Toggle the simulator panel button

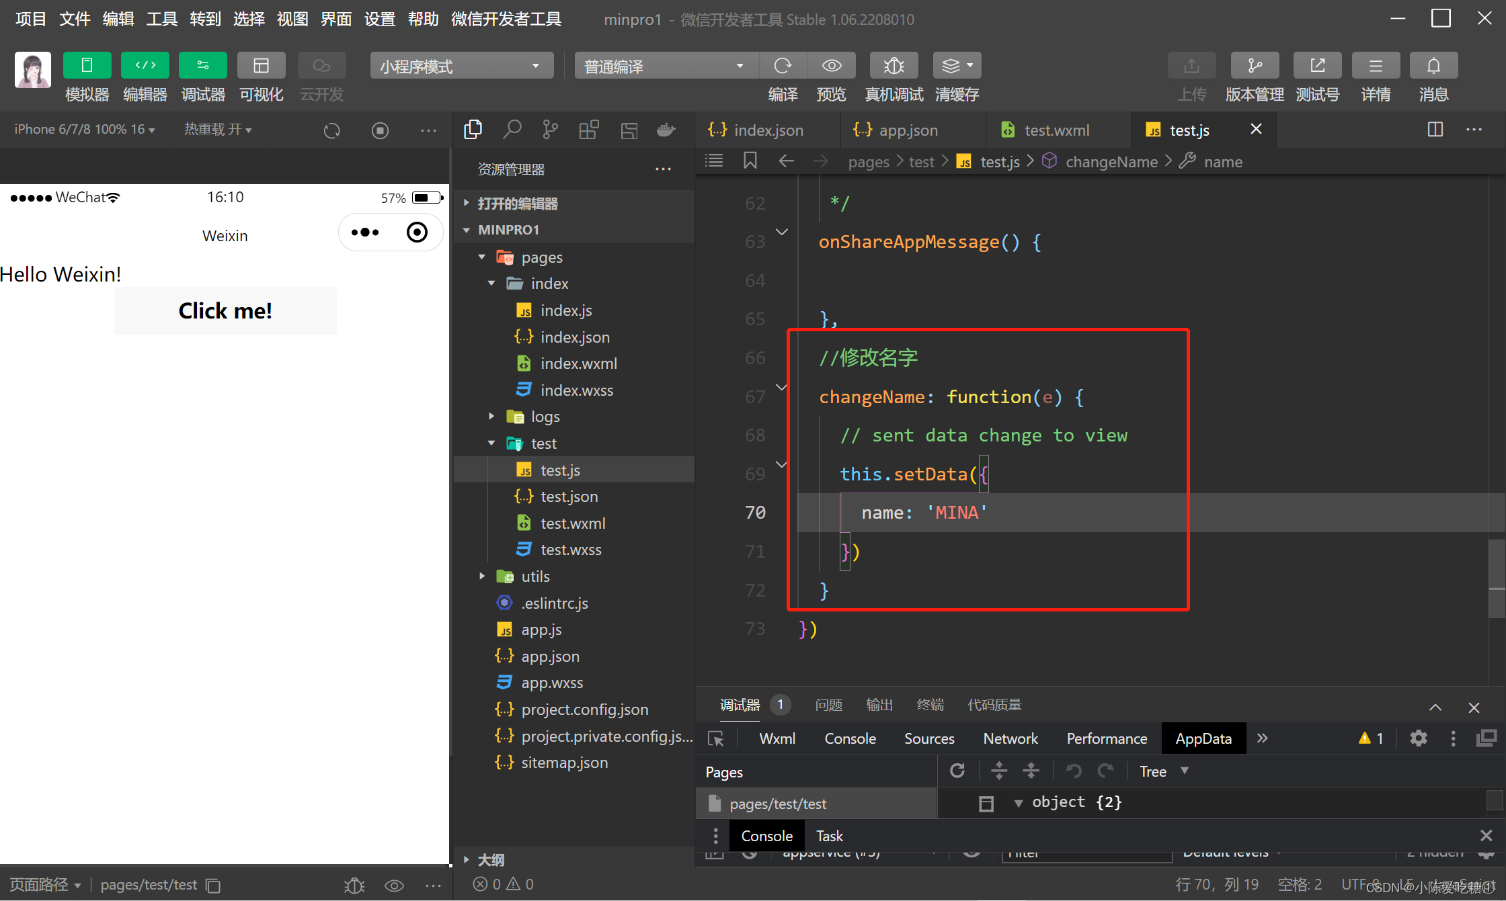coord(87,66)
